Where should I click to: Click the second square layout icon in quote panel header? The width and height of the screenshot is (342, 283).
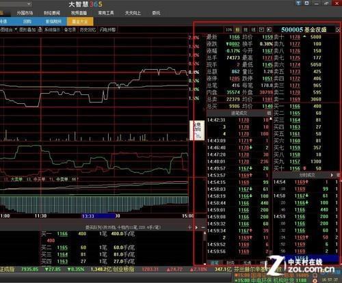tap(269, 29)
